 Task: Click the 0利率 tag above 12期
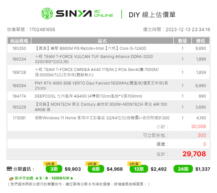point(134,164)
